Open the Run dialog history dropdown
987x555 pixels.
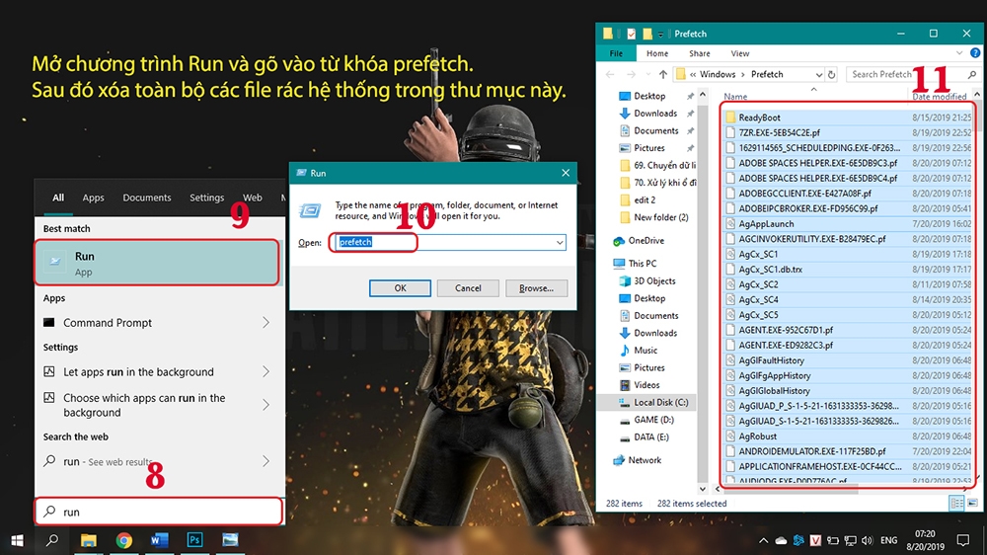point(560,243)
